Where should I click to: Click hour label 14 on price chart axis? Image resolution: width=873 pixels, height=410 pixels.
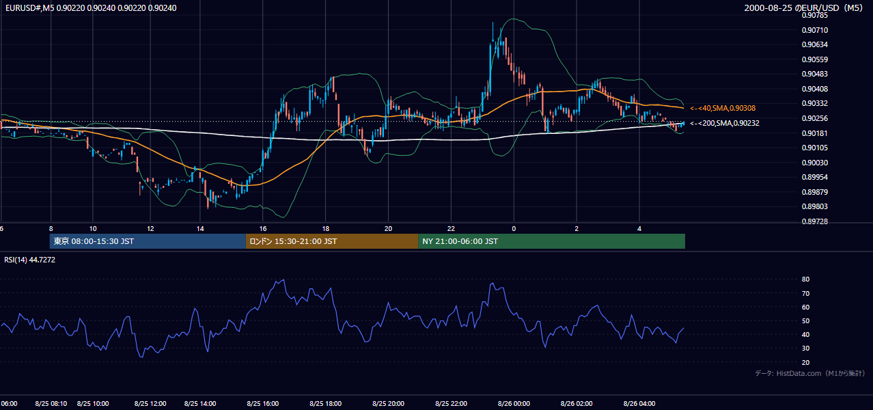[x=200, y=228]
